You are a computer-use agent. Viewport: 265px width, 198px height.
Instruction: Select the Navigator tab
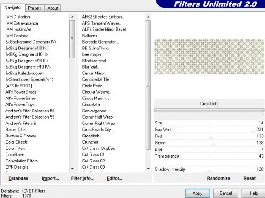pos(13,7)
